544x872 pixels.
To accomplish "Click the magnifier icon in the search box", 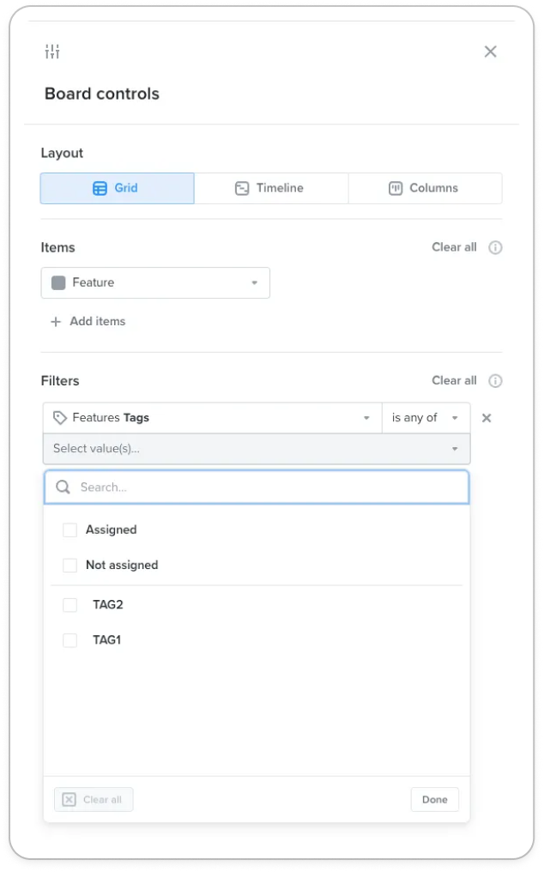I will click(x=63, y=487).
